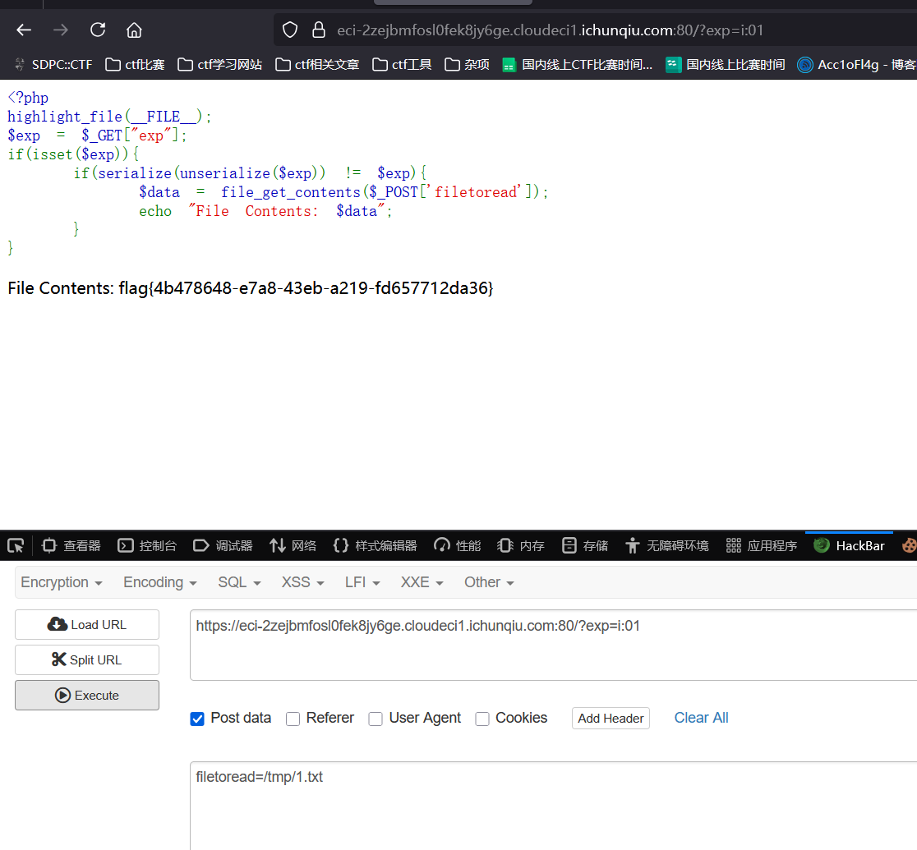Switch to the 网络 network tab
917x850 pixels.
tap(293, 545)
